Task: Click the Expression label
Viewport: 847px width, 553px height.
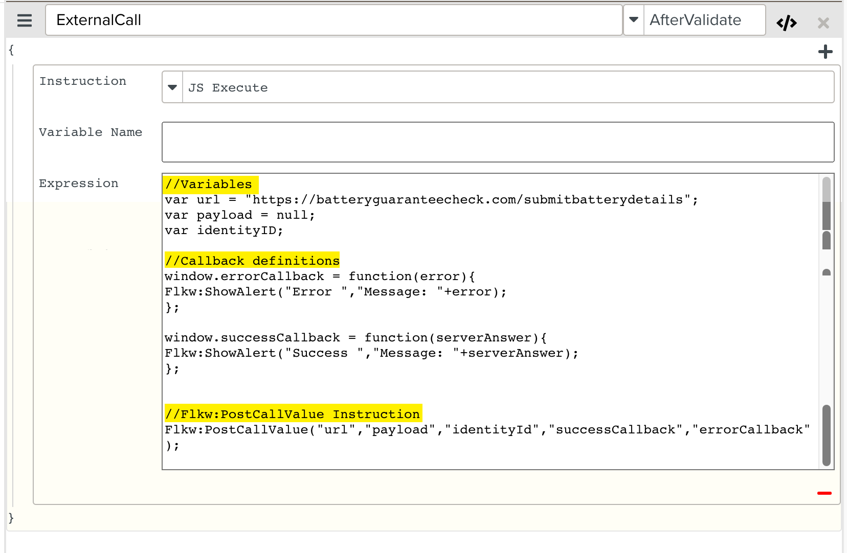Action: (79, 183)
